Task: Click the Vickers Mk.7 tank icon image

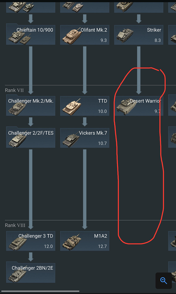Action: (x=71, y=139)
